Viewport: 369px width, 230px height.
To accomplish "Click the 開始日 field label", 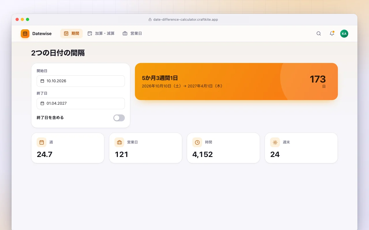I will 42,71.
